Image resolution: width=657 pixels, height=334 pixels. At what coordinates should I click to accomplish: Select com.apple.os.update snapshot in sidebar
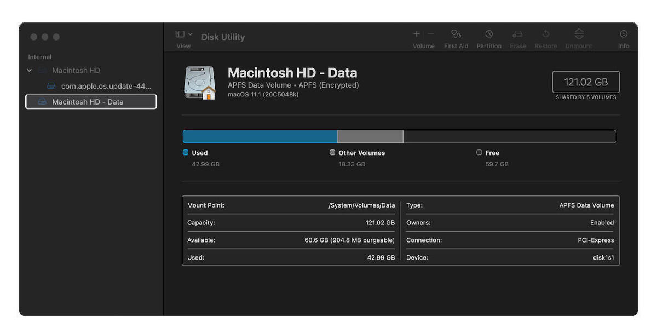click(106, 86)
